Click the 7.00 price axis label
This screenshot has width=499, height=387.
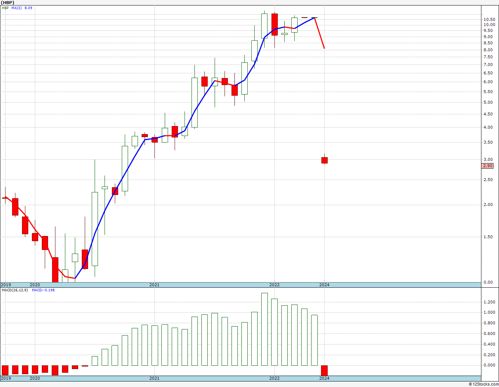click(x=488, y=65)
